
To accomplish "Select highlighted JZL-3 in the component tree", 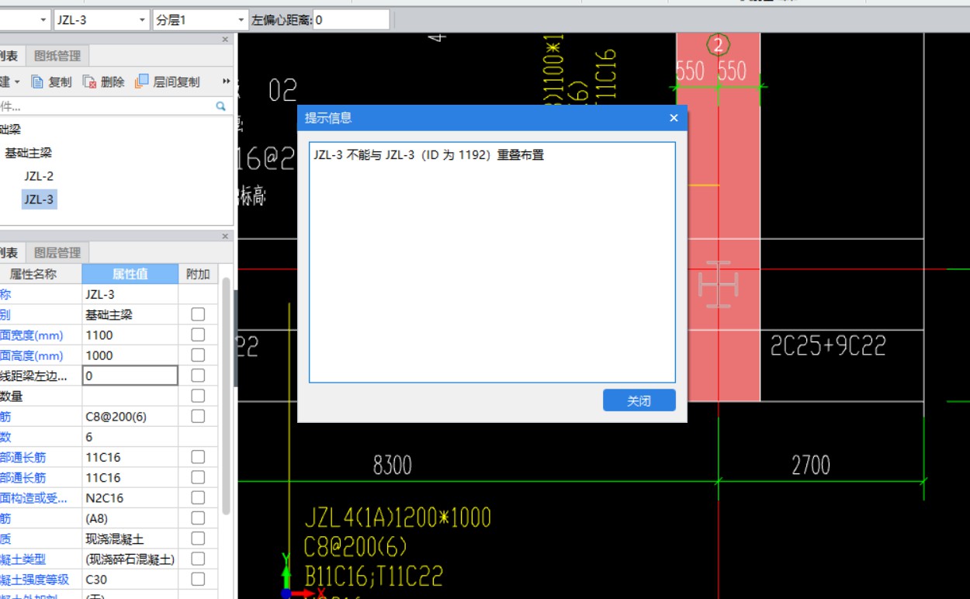I will 39,199.
